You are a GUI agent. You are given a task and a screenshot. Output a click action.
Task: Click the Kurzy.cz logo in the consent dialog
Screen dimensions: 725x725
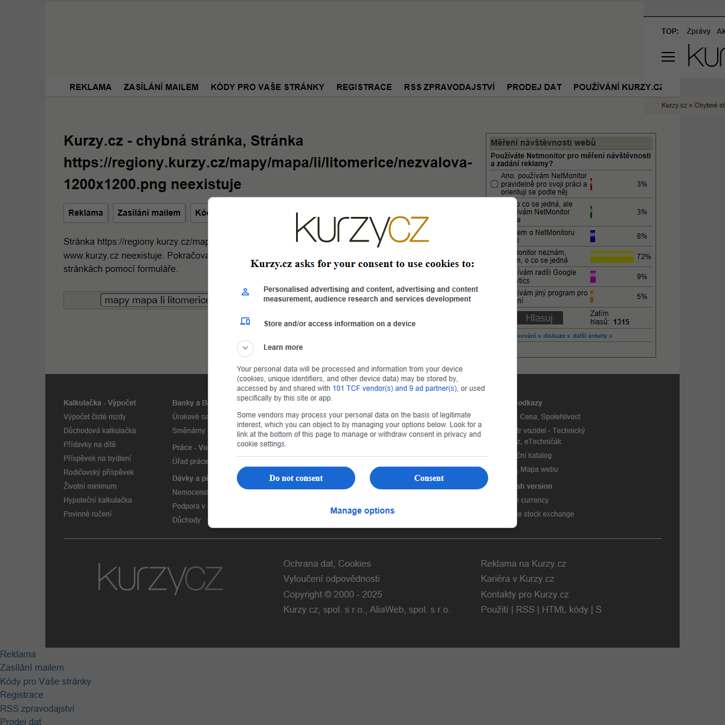[x=362, y=230]
